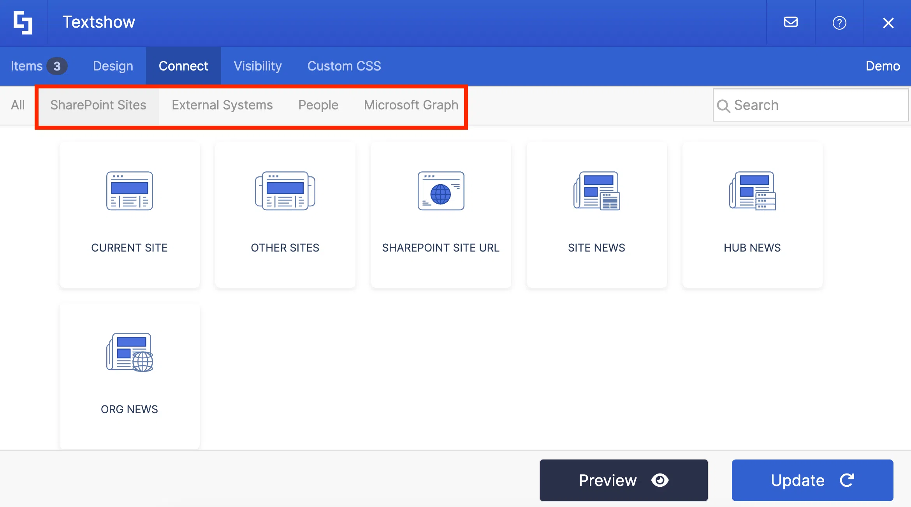Image resolution: width=911 pixels, height=507 pixels.
Task: Click the CURRENT SITE label
Action: (x=130, y=248)
